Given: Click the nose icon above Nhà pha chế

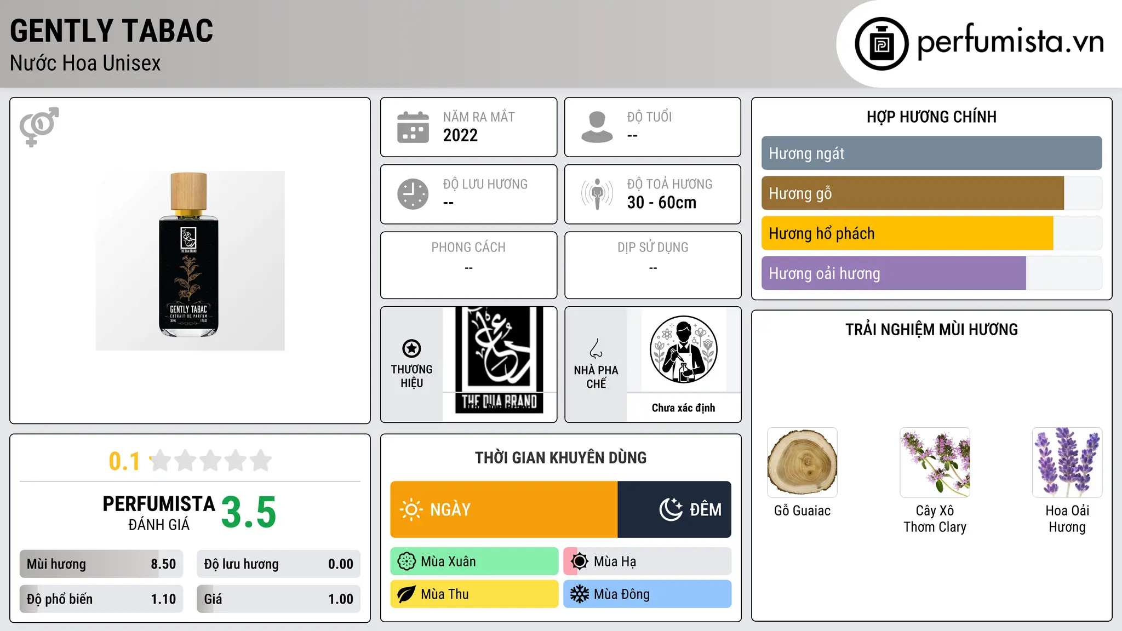Looking at the screenshot, I should 596,348.
